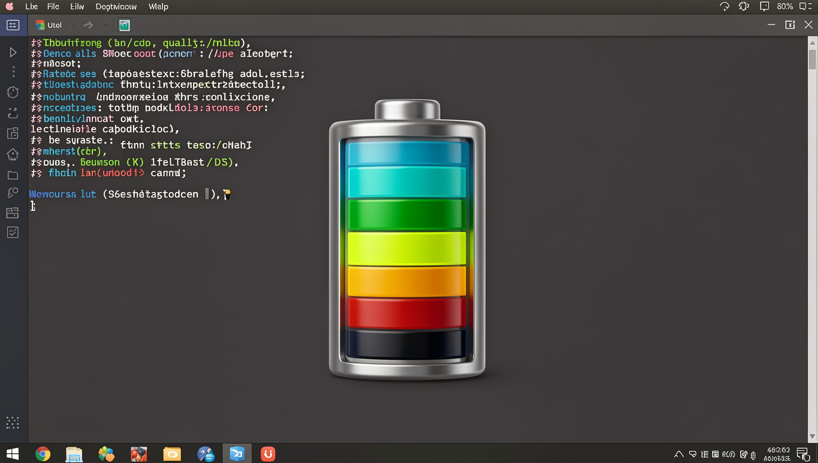Click the search/key icon in the sidebar
Viewport: 818px width, 463px height.
(13, 193)
